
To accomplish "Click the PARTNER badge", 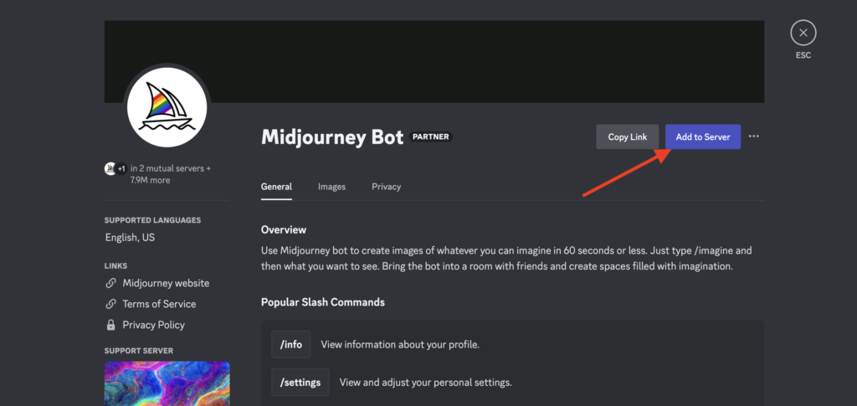I will (431, 136).
